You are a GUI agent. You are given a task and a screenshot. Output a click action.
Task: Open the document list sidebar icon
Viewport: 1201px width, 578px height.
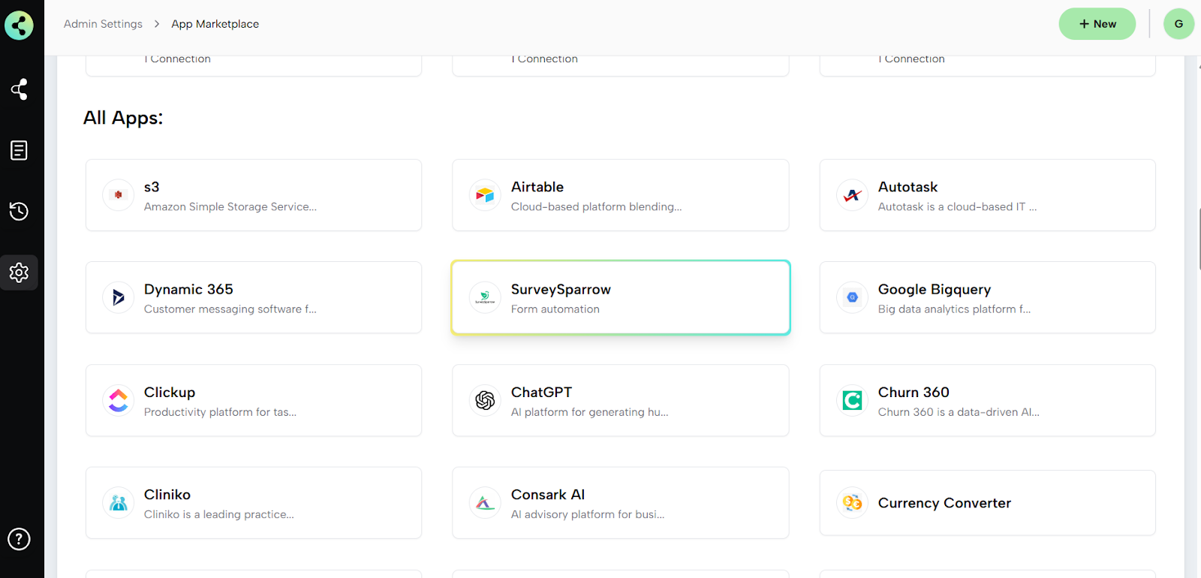[x=19, y=150]
